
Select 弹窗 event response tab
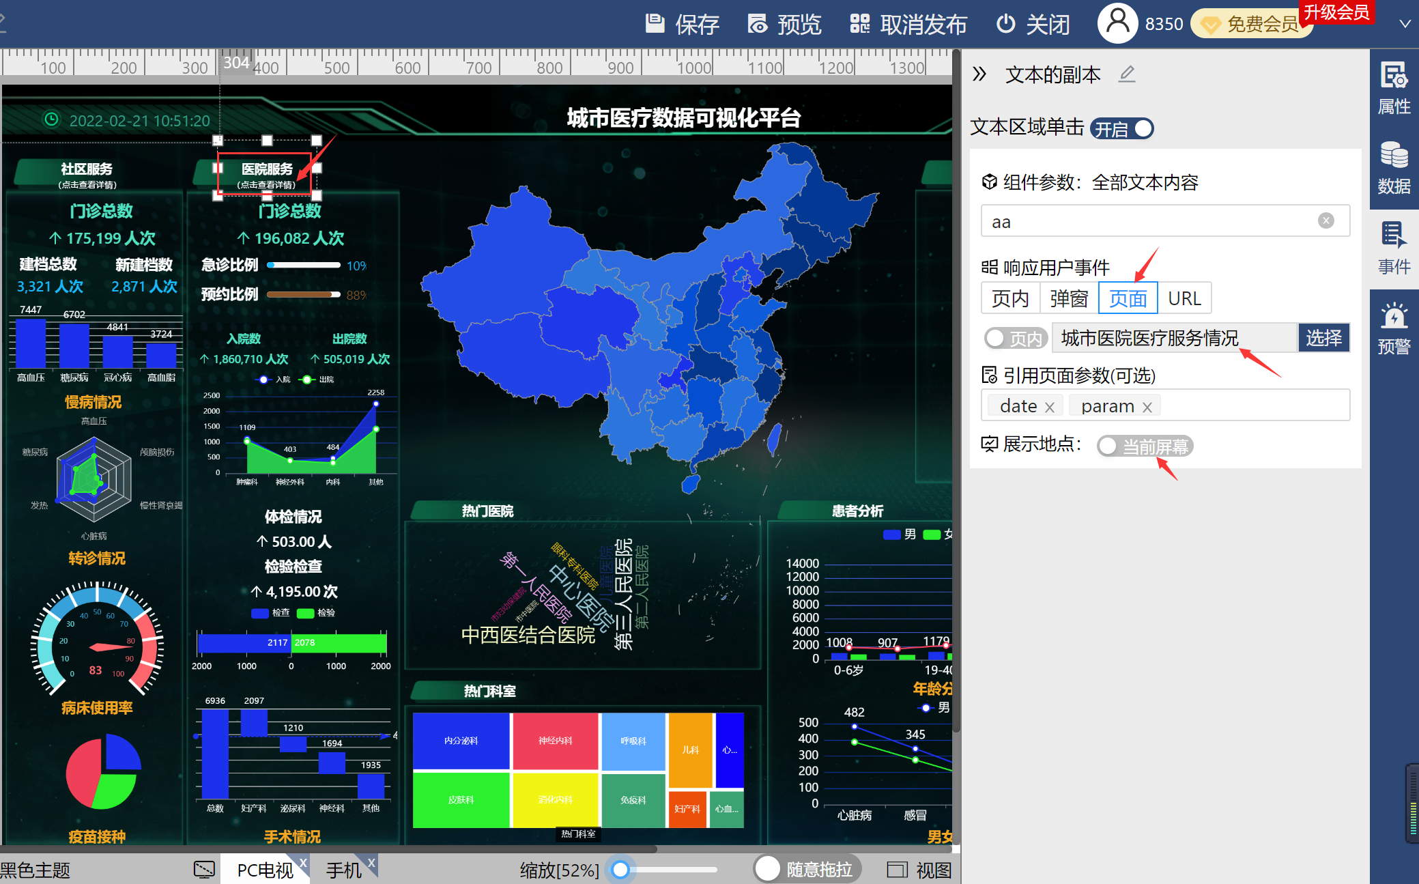1069,298
